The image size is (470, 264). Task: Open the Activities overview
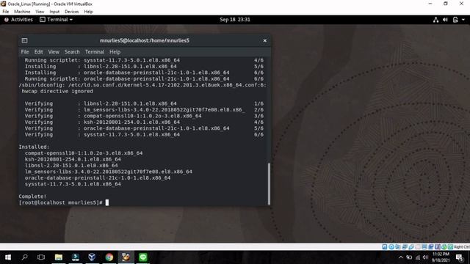point(18,20)
